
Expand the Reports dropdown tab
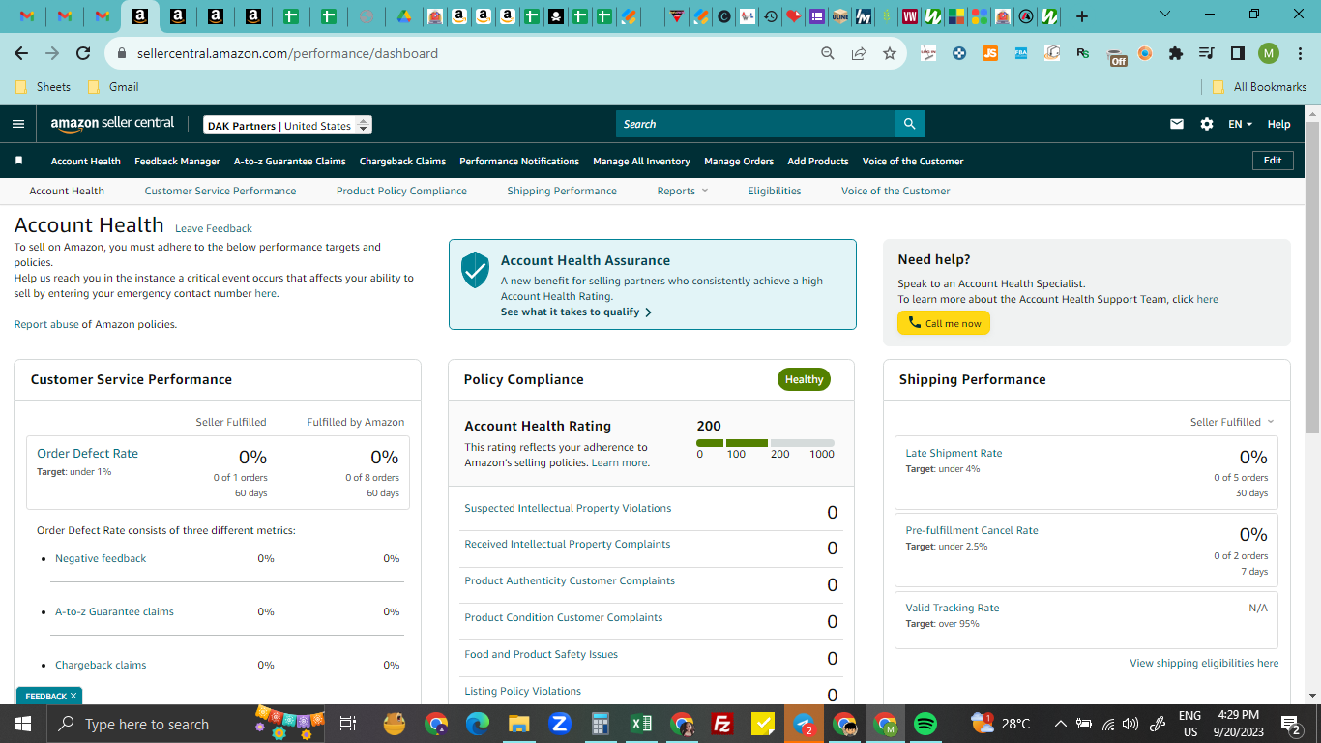pos(683,191)
